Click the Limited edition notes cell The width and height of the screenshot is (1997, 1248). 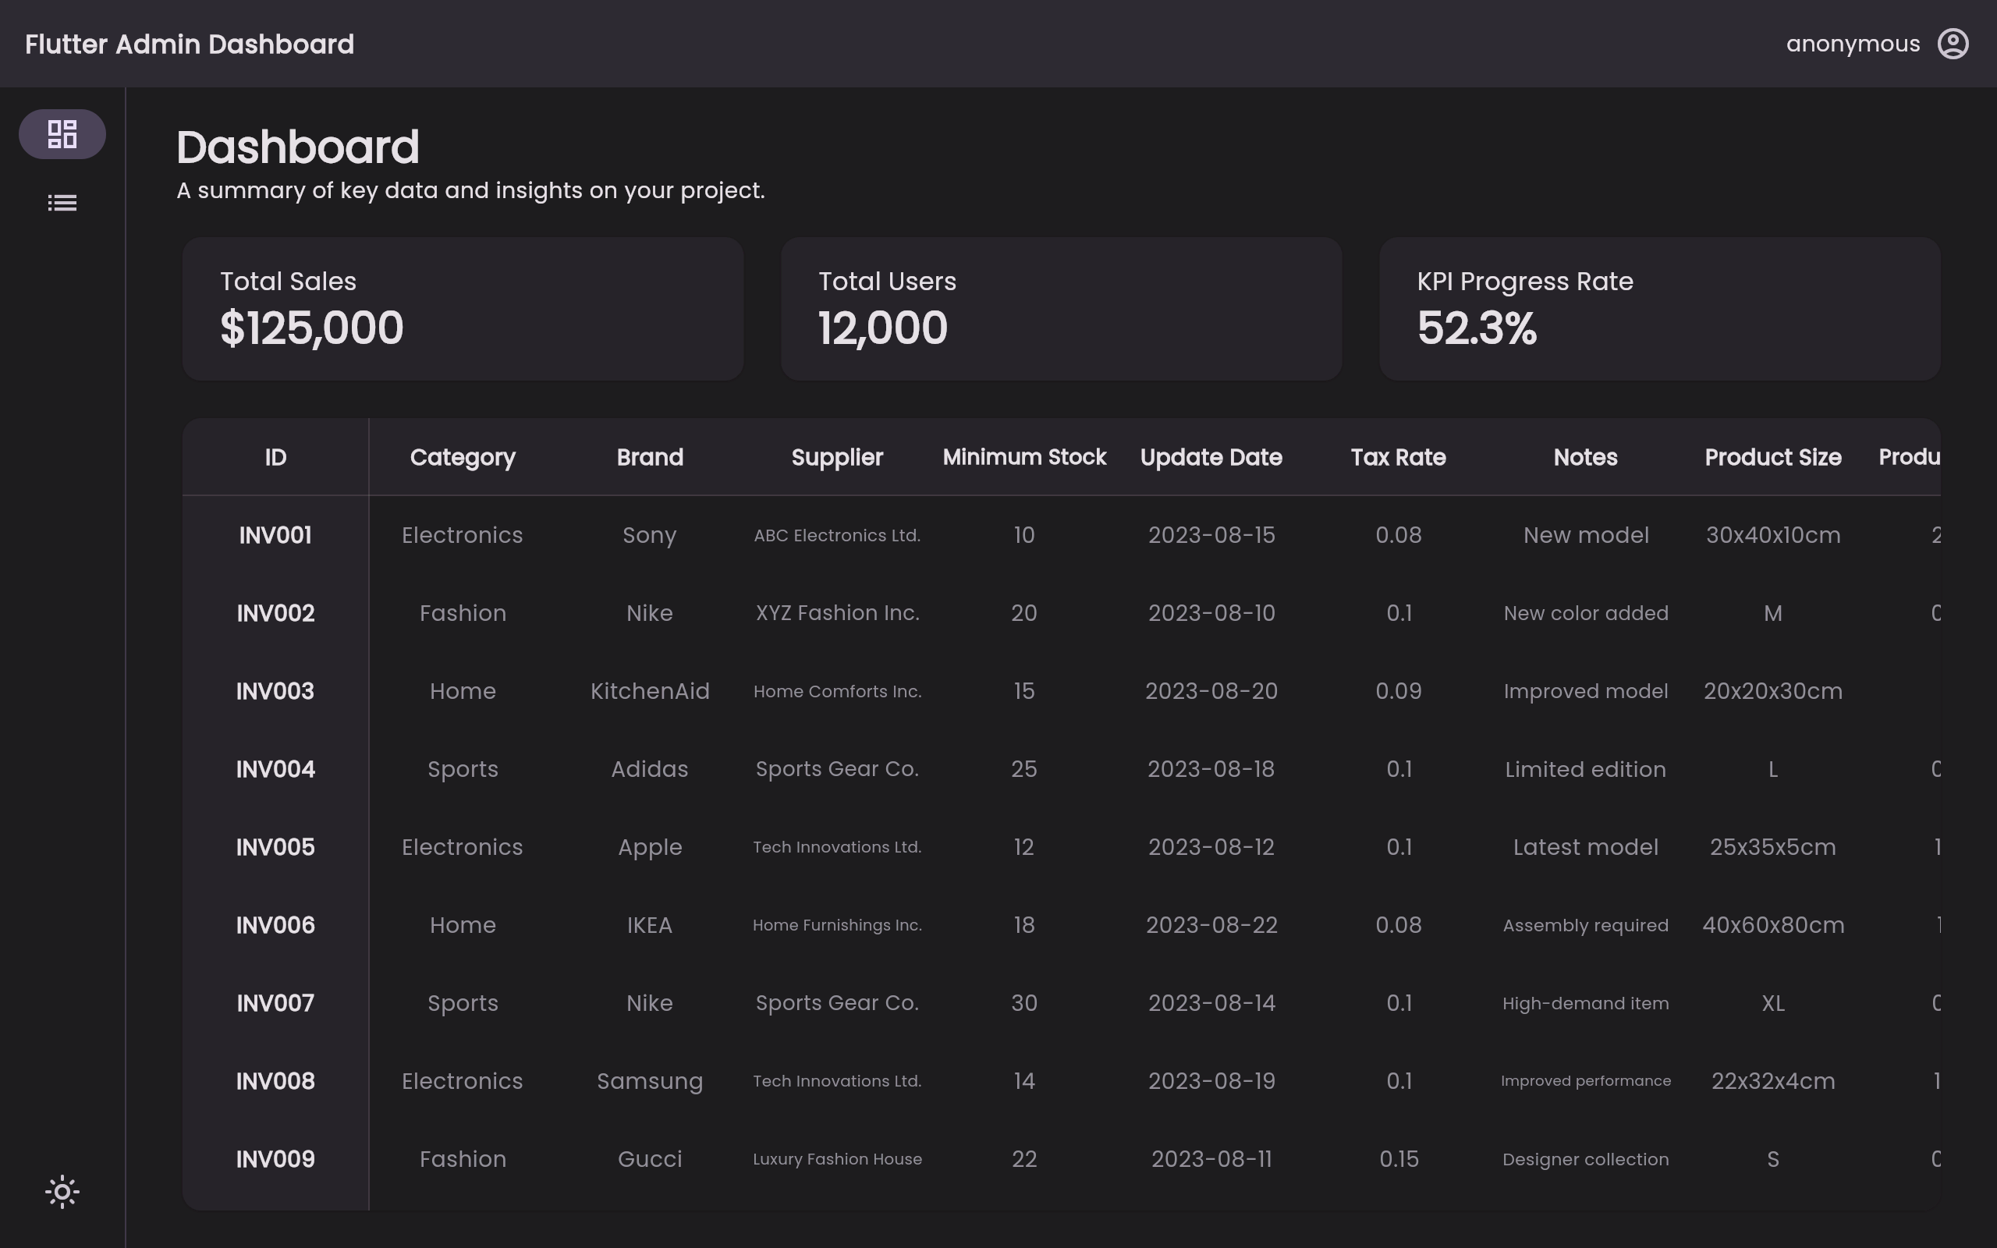pyautogui.click(x=1585, y=769)
